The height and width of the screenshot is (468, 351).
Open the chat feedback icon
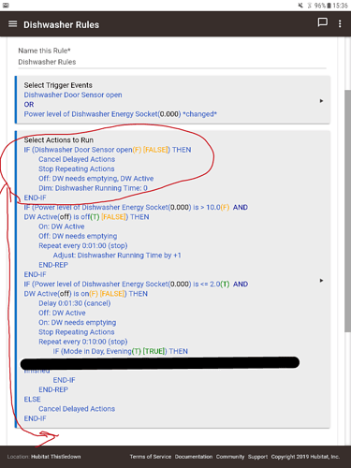(x=322, y=22)
